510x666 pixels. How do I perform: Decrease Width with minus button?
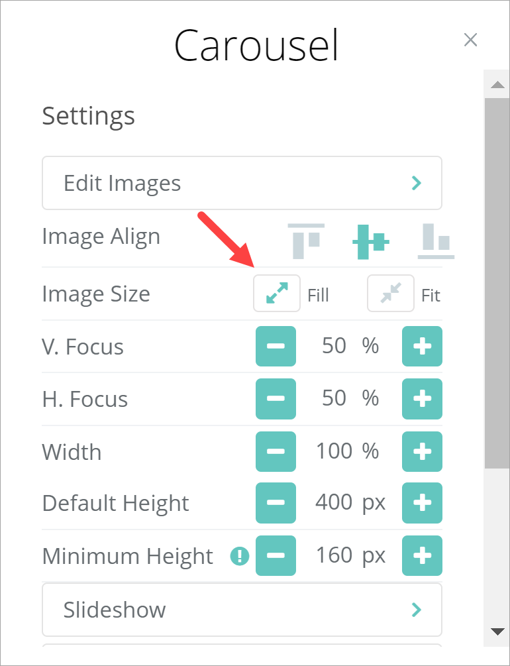276,451
